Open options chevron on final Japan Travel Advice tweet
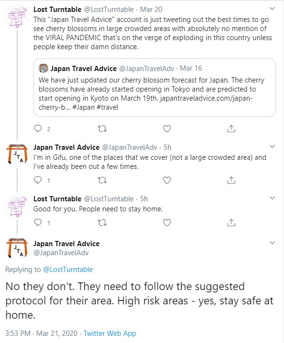Image resolution: width=284 pixels, height=343 pixels. pyautogui.click(x=272, y=243)
